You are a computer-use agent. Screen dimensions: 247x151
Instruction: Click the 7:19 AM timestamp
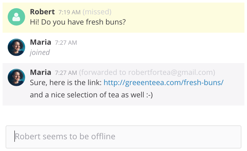(x=69, y=12)
